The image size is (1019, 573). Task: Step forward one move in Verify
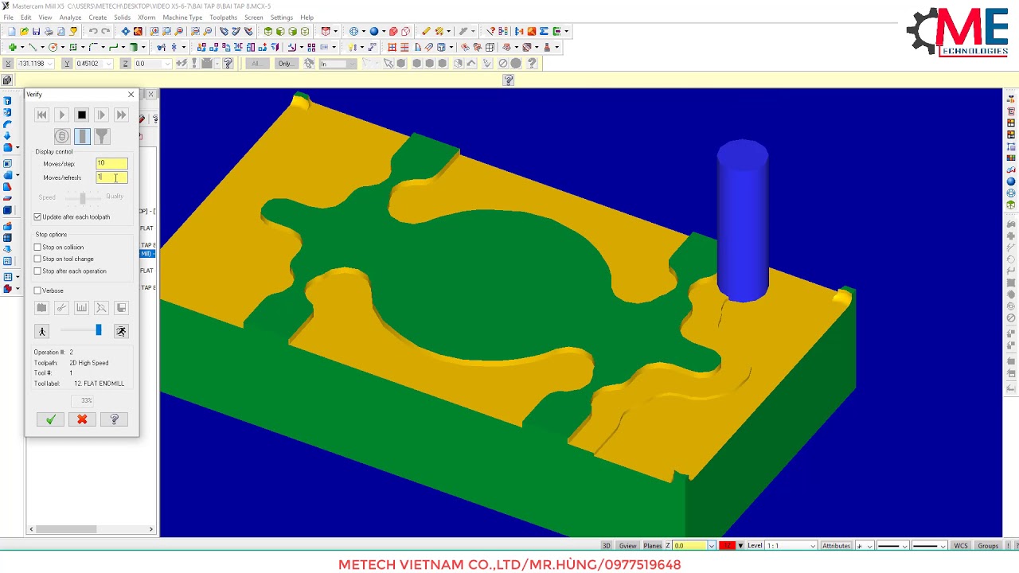[101, 115]
